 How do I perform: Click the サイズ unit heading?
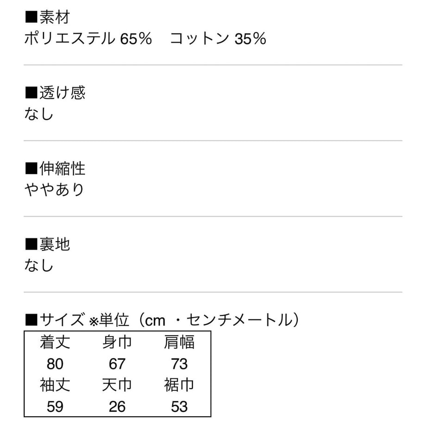[162, 320]
